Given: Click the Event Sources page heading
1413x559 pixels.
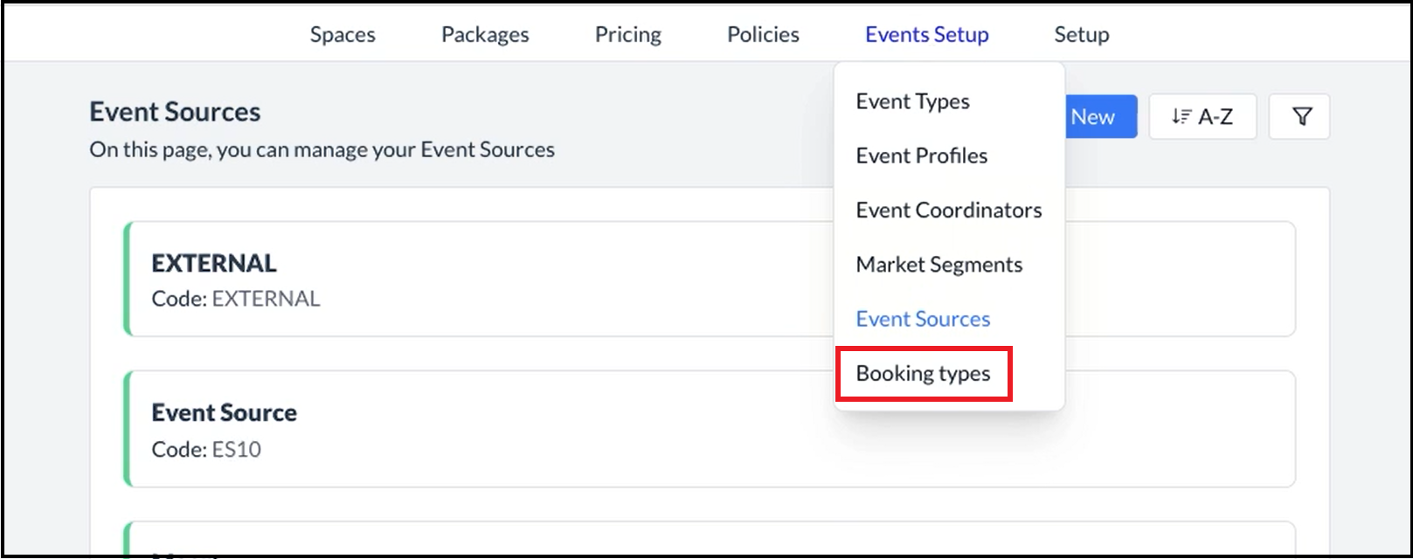Looking at the screenshot, I should pos(175,112).
